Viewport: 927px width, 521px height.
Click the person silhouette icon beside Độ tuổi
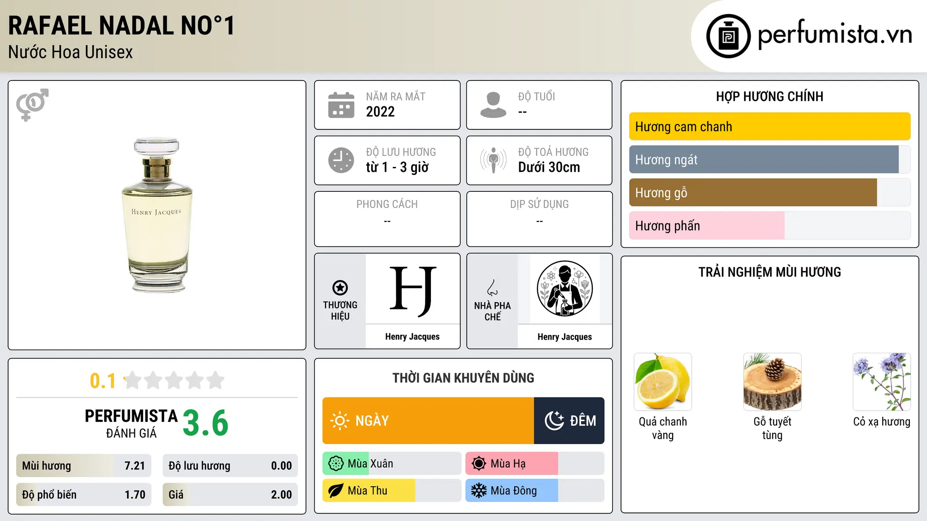[493, 105]
